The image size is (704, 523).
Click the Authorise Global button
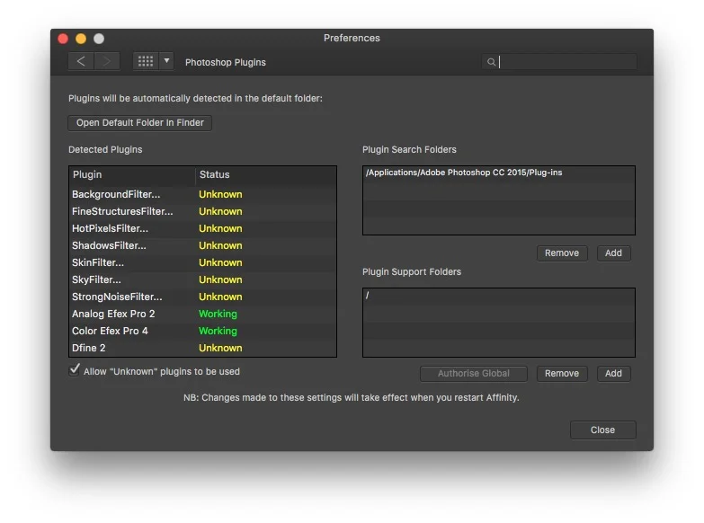[x=474, y=373]
